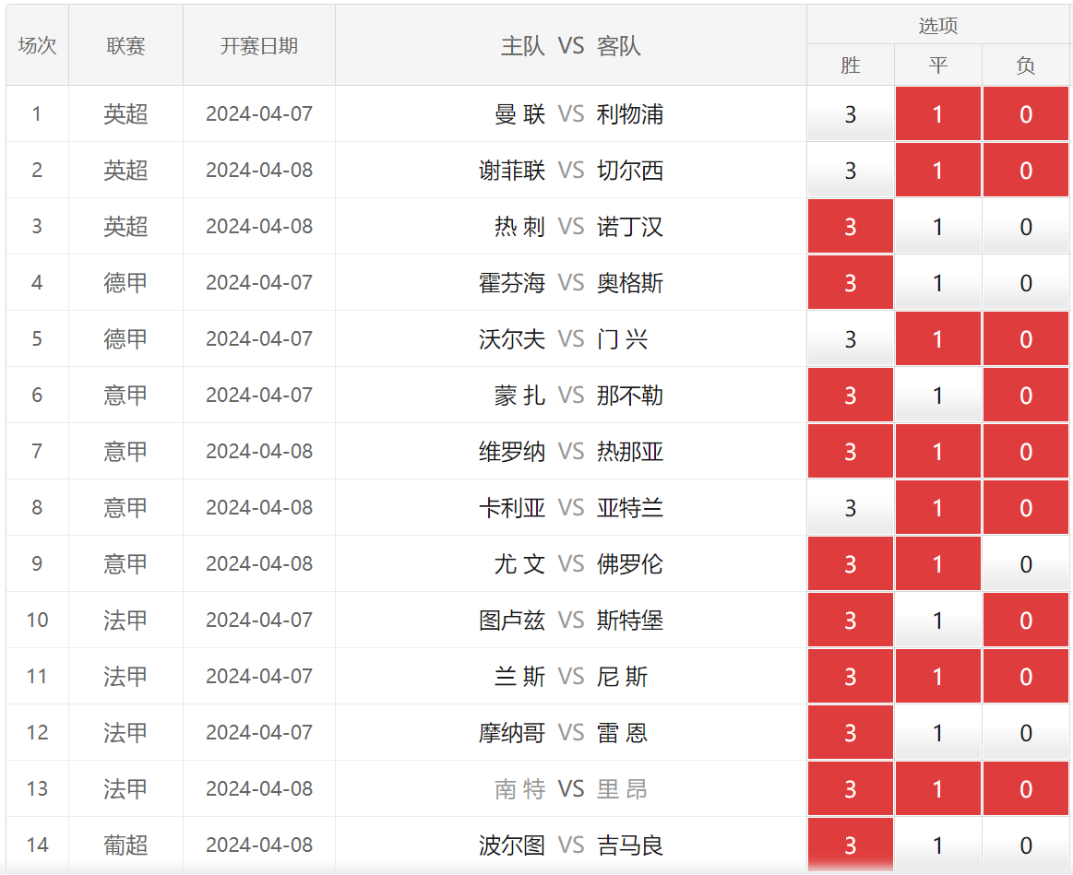Screen dimensions: 1073x875
Task: Toggle win (3) for 图卢兹 vs 斯特堡
Action: coord(850,620)
